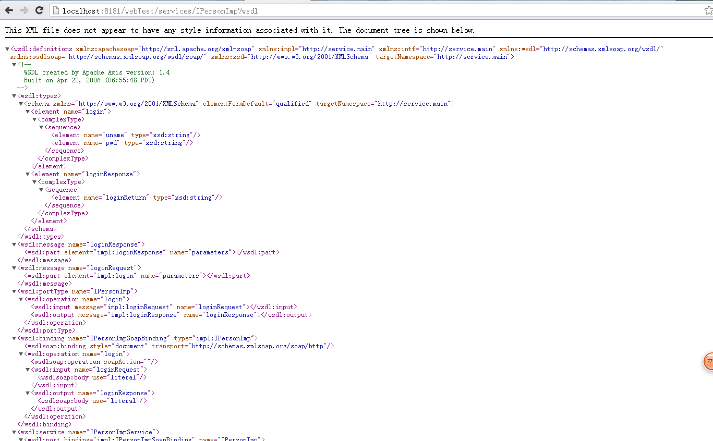Click element name="loginReturn" line

(137, 198)
